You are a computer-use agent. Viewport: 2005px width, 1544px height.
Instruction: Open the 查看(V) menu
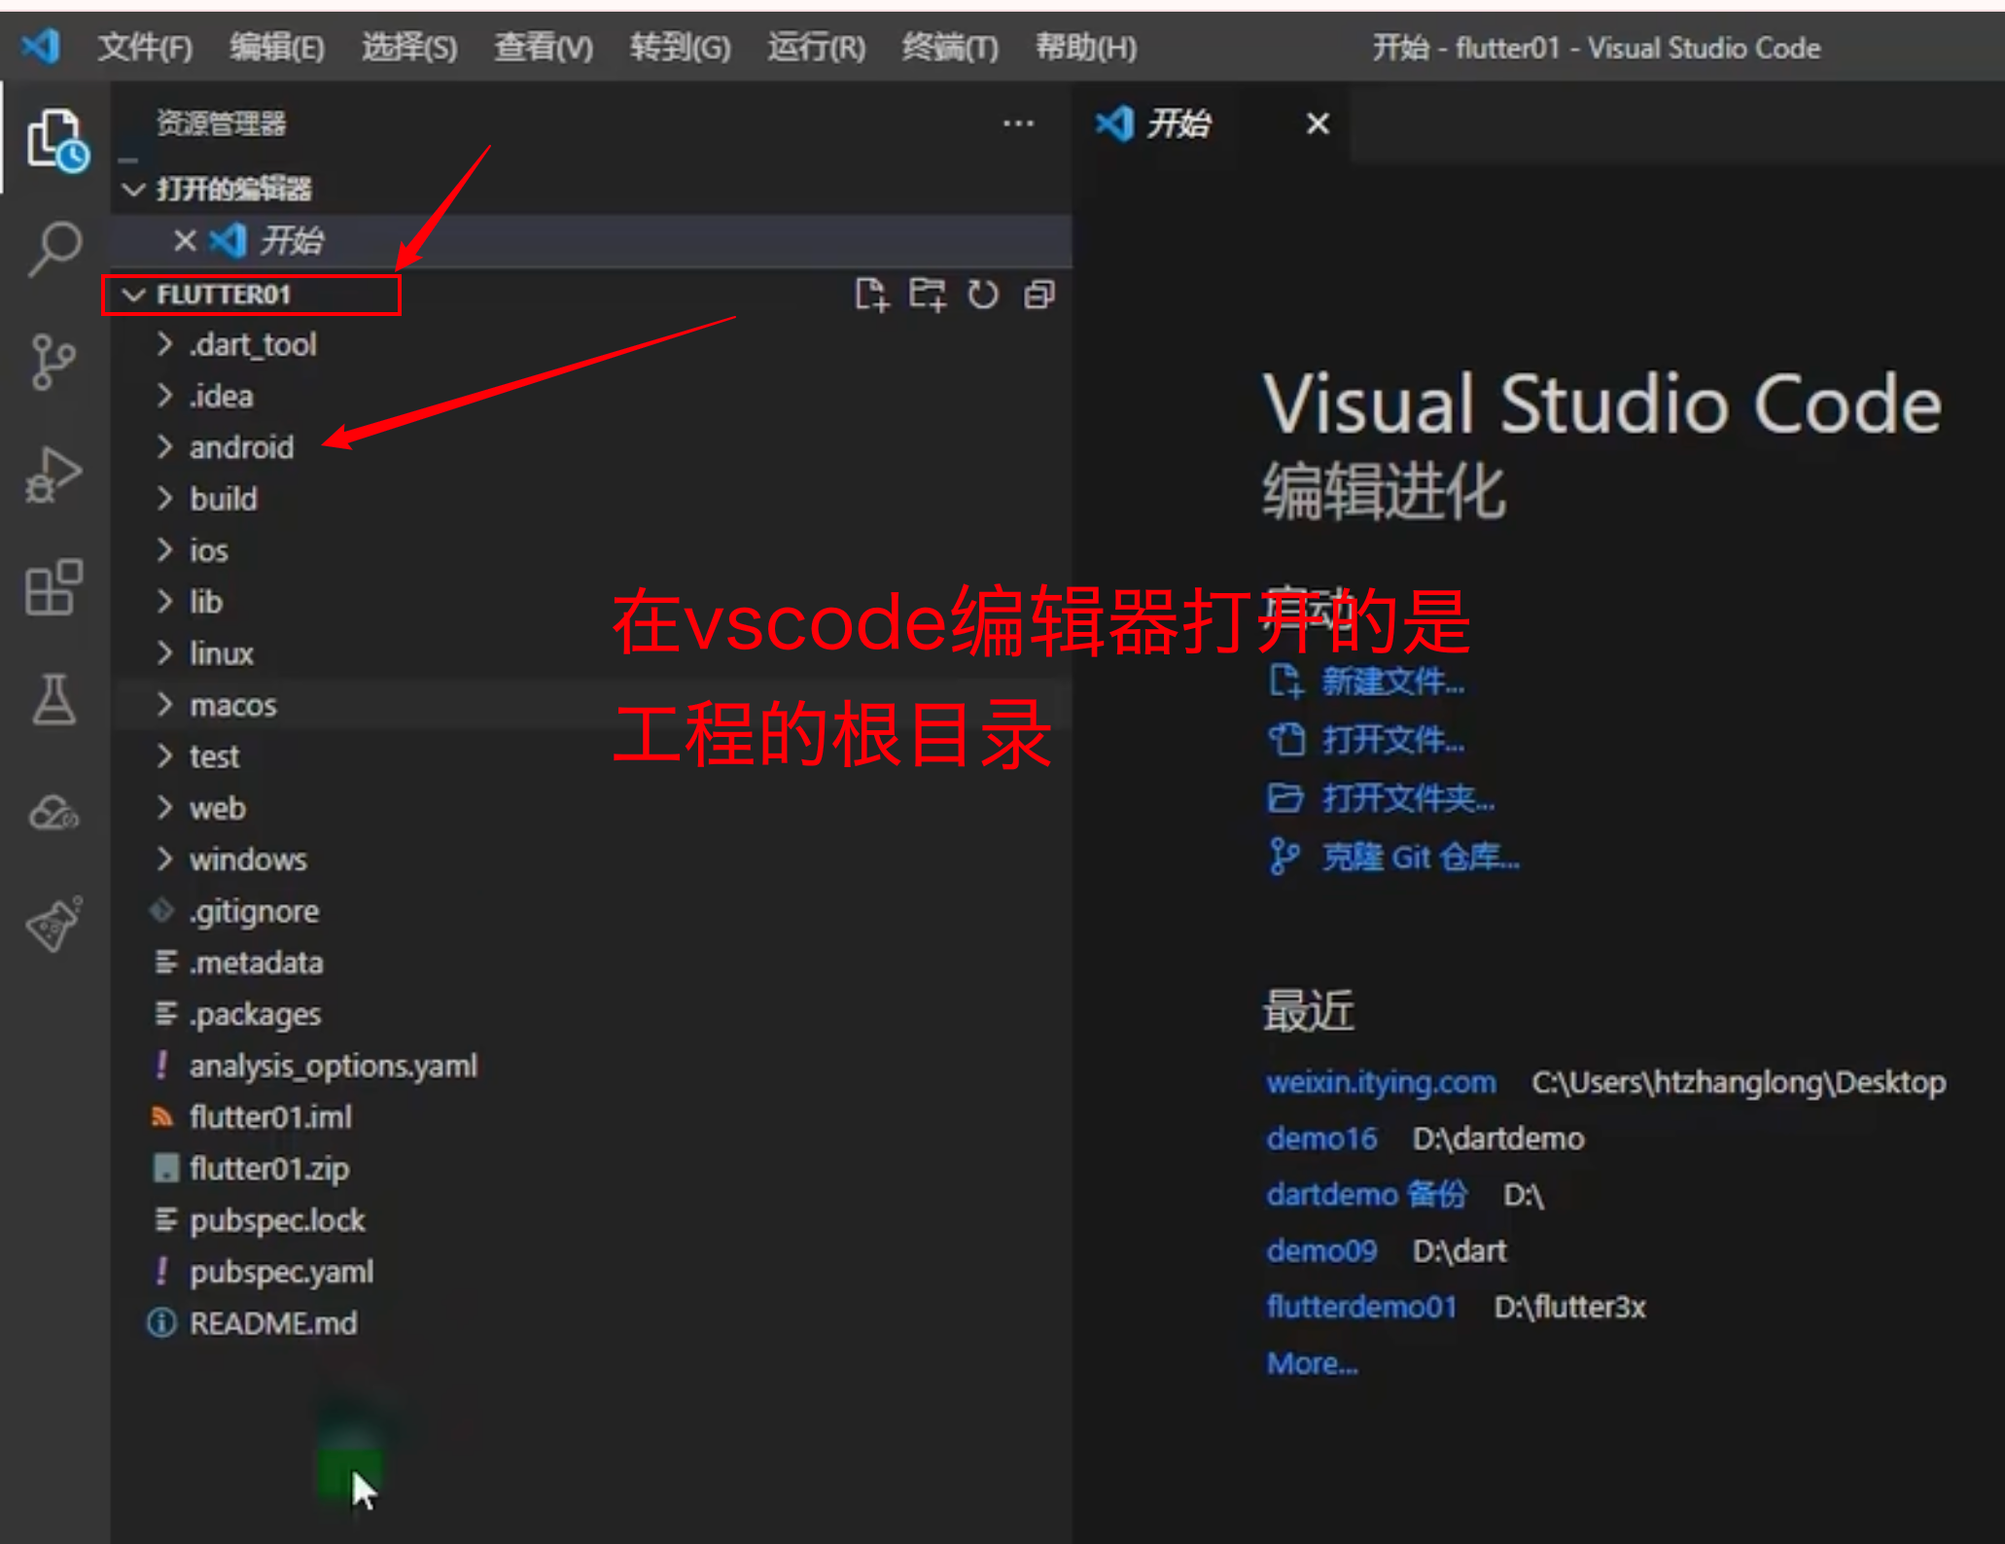tap(544, 47)
